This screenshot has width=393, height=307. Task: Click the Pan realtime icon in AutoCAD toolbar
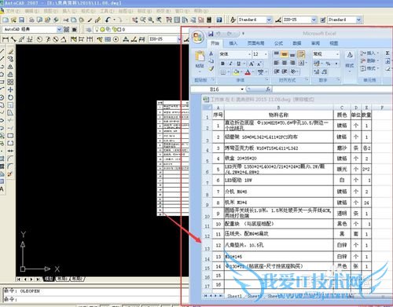click(x=134, y=20)
